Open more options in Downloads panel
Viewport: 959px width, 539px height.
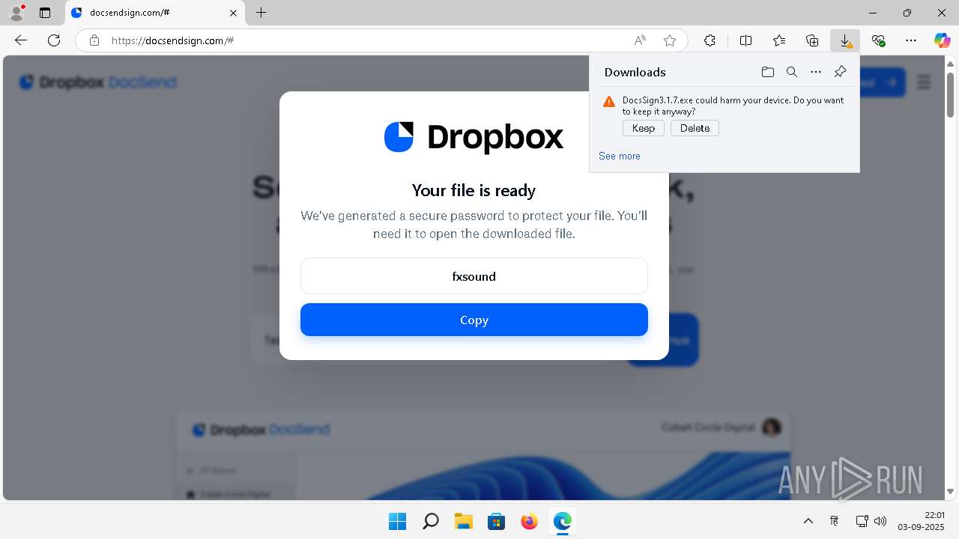click(816, 72)
